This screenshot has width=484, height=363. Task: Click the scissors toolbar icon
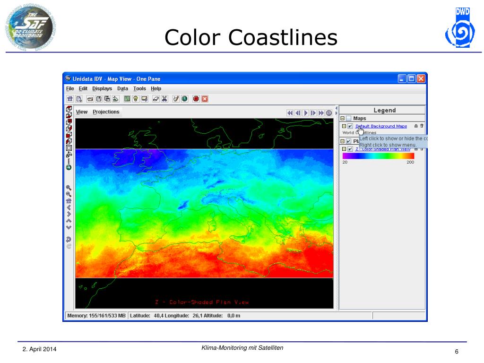click(164, 99)
